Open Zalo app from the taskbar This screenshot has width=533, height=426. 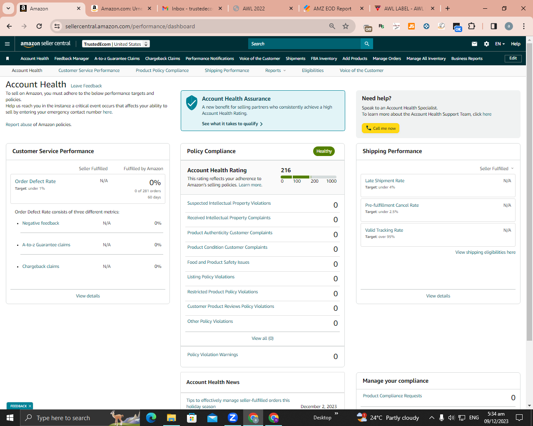coord(233,418)
